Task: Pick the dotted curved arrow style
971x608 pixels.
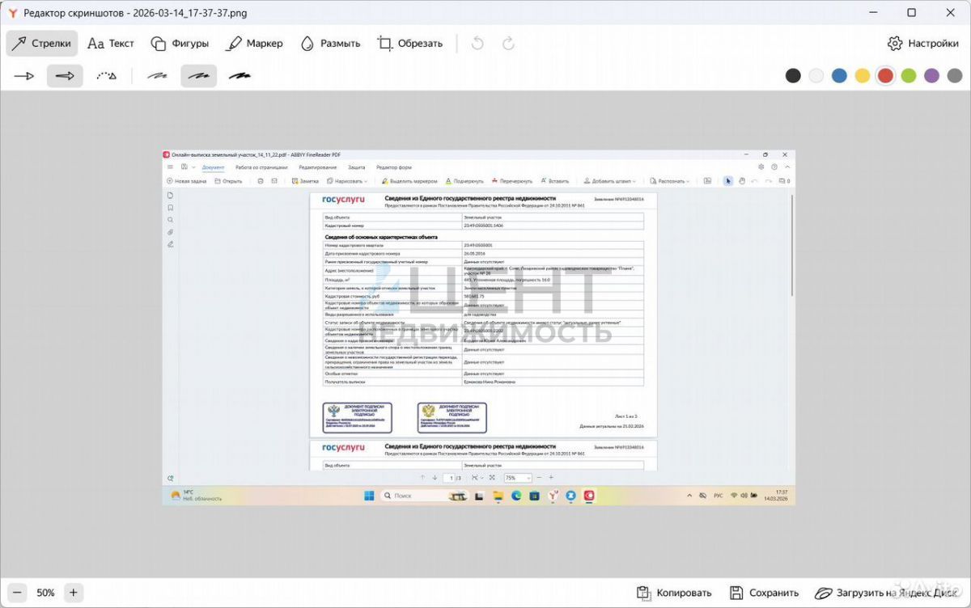Action: tap(106, 76)
